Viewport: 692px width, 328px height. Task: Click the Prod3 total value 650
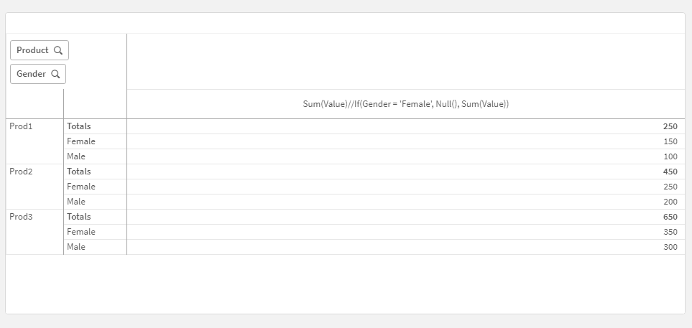tap(670, 217)
